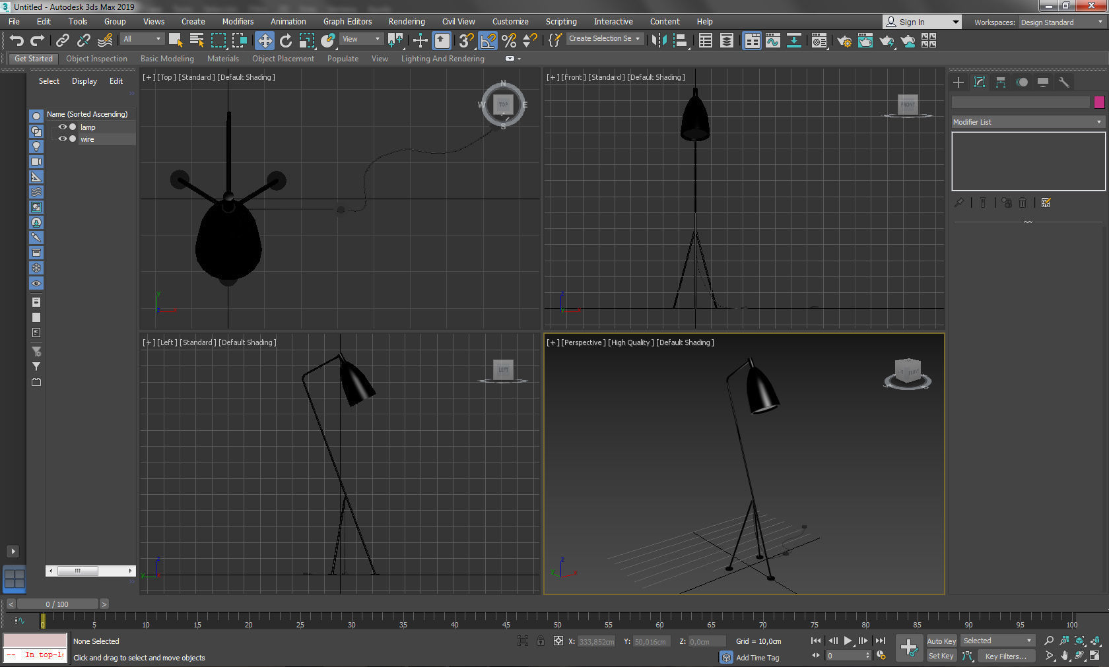Open the Motion panel tab
This screenshot has width=1109, height=667.
click(x=1022, y=82)
